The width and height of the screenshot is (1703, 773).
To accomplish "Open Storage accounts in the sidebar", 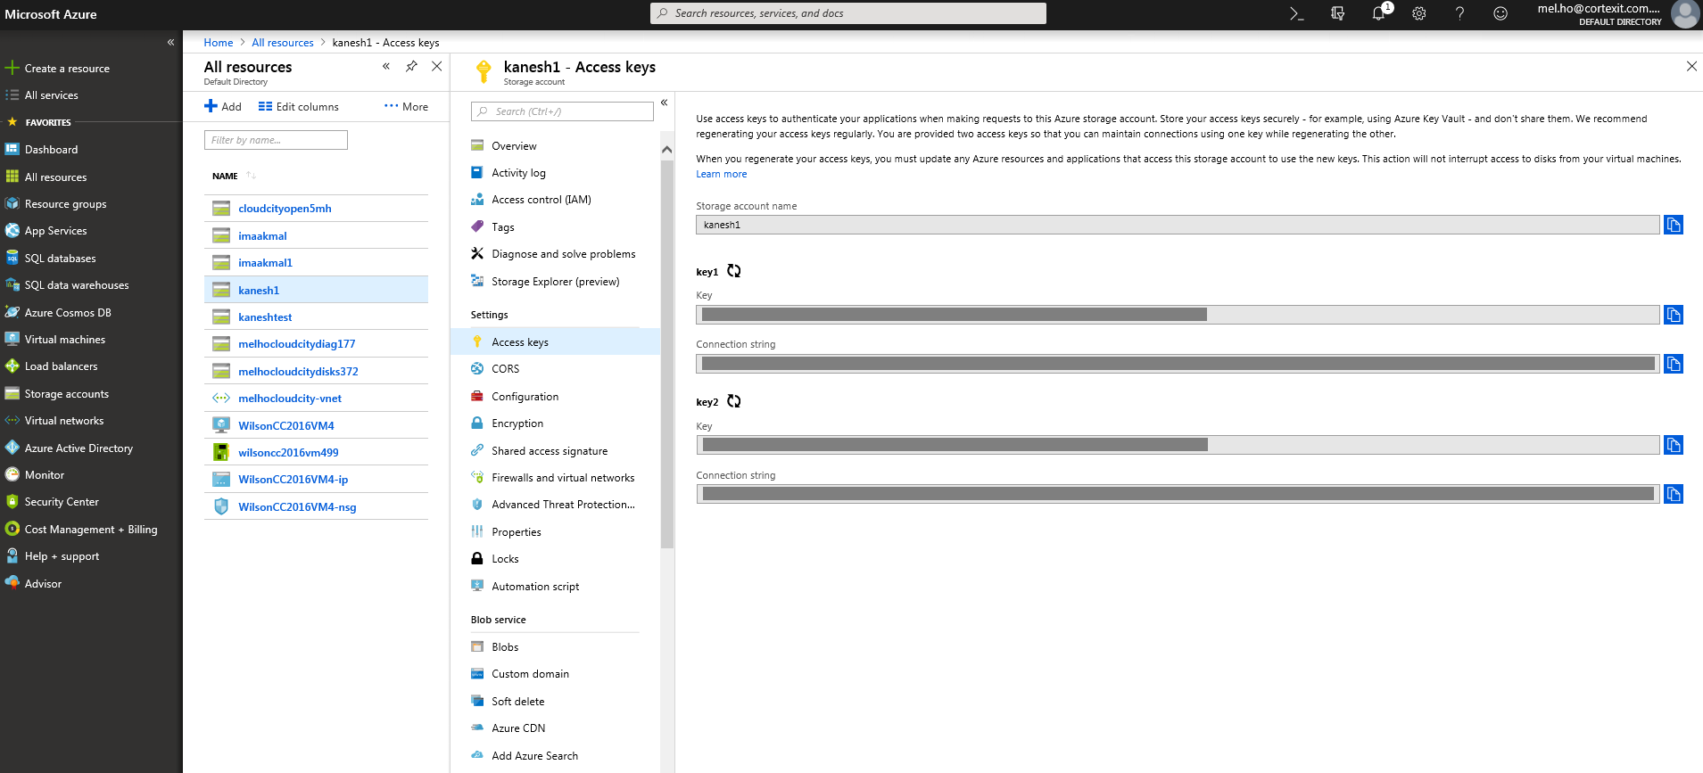I will point(66,394).
